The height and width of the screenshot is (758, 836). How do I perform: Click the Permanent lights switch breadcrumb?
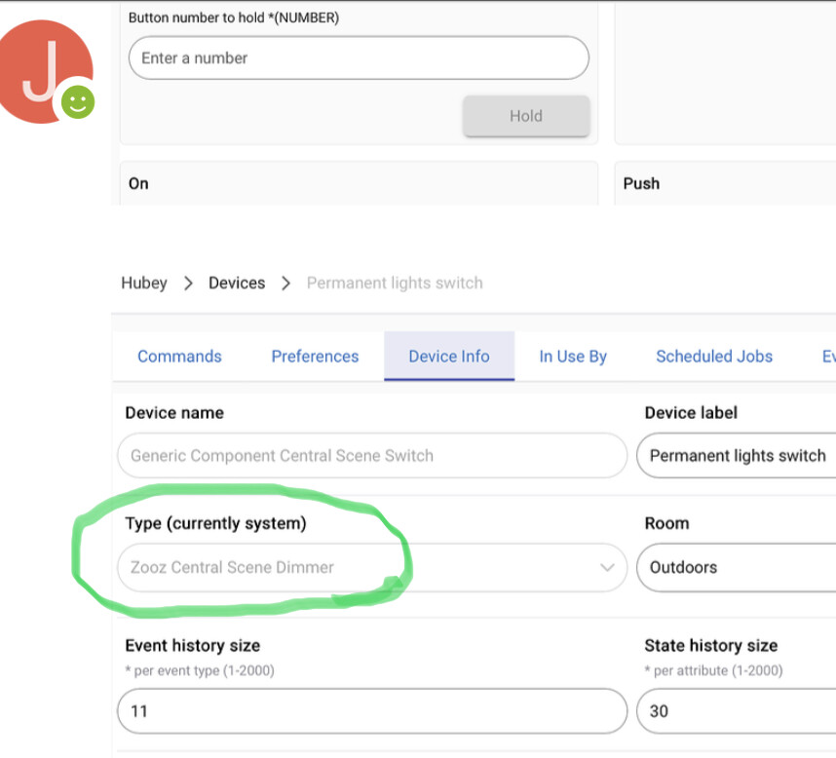(x=395, y=284)
